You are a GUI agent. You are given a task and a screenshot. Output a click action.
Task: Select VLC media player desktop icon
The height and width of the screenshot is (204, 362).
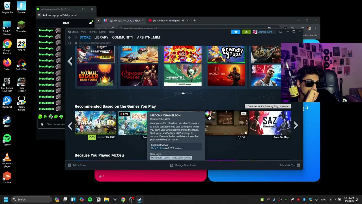pos(7,160)
